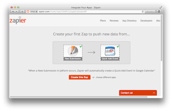This screenshot has width=172, height=111.
Task: Follow the choose different apps link
Action: [106, 77]
